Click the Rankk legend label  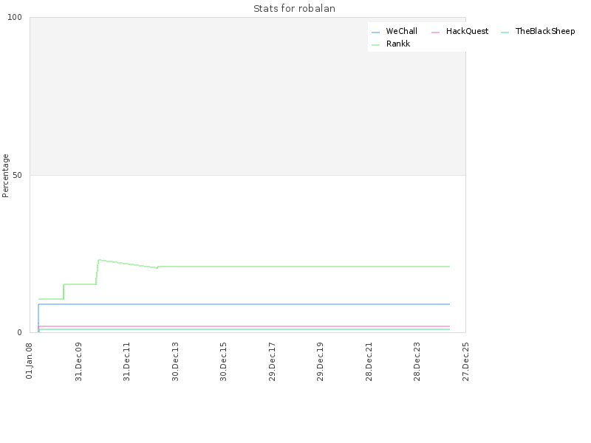click(398, 44)
